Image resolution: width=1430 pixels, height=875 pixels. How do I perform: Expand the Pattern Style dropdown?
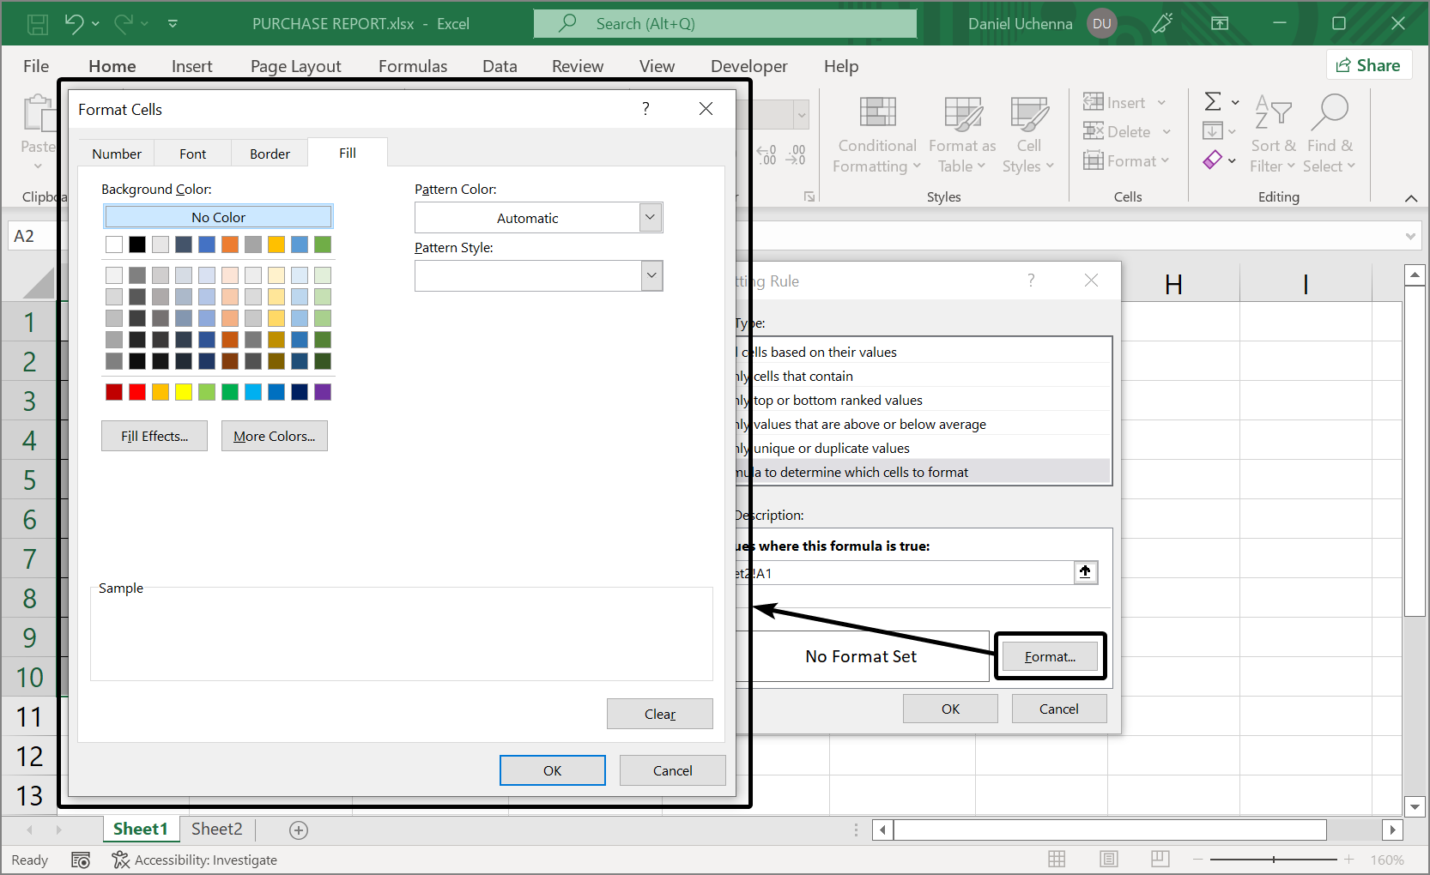[651, 276]
